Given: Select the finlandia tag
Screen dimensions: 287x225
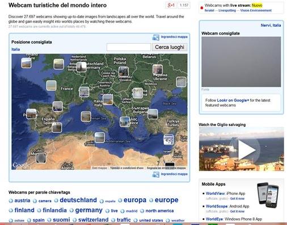Looking at the screenshot, I should click(x=54, y=210).
